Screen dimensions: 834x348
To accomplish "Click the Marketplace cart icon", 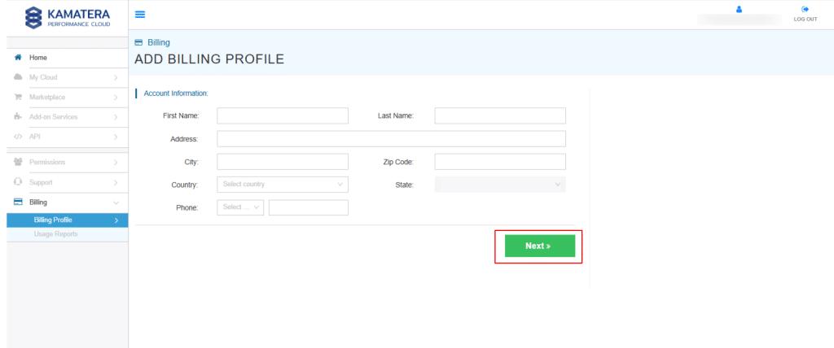I will click(18, 98).
